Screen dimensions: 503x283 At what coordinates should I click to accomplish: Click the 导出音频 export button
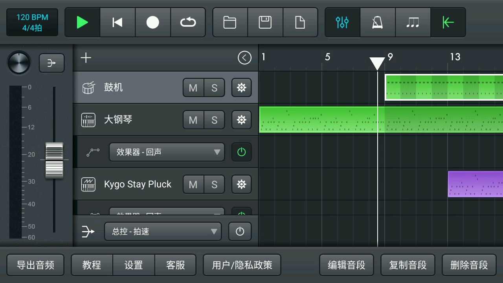35,265
